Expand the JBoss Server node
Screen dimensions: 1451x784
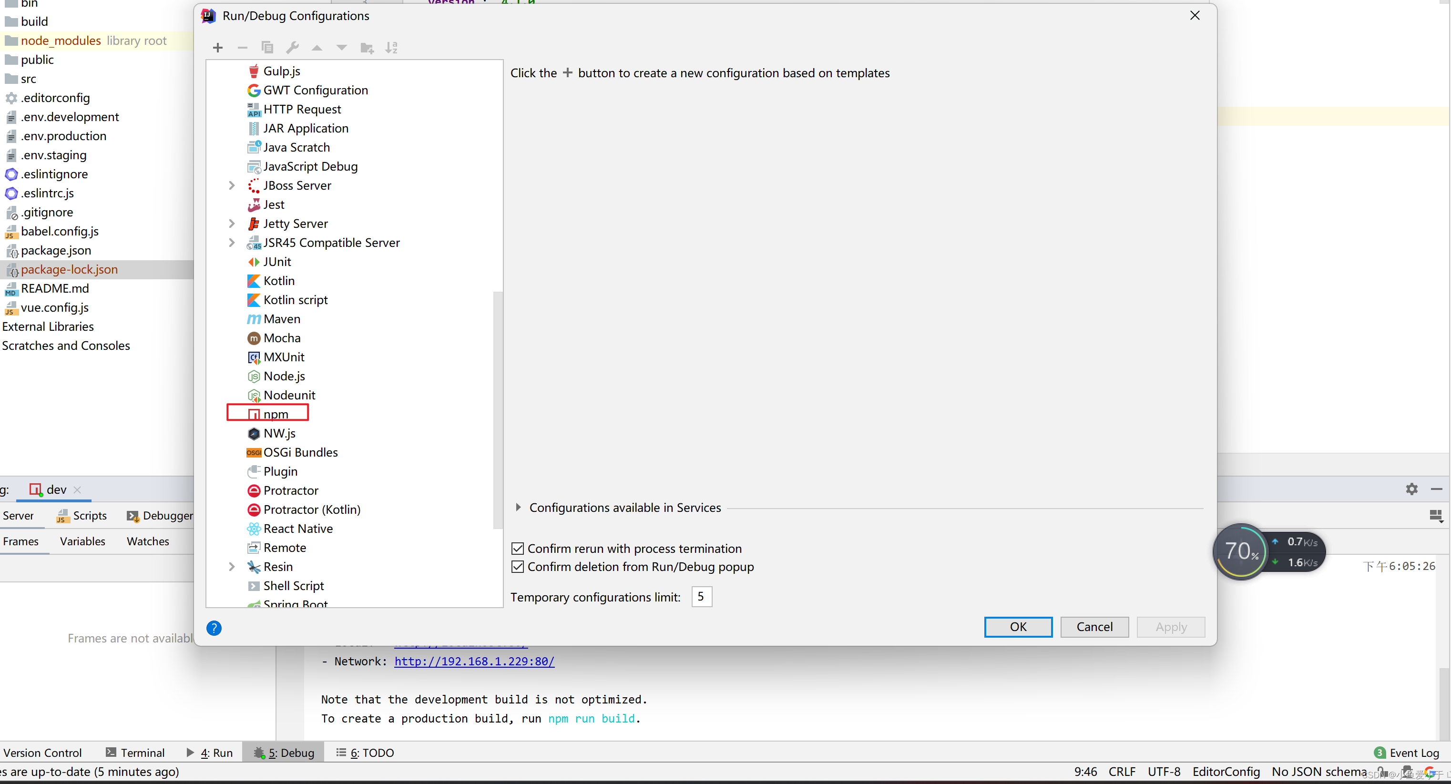click(232, 185)
